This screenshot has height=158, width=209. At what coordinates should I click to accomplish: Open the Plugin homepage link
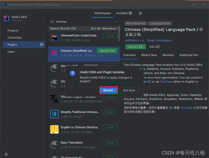(x=160, y=40)
